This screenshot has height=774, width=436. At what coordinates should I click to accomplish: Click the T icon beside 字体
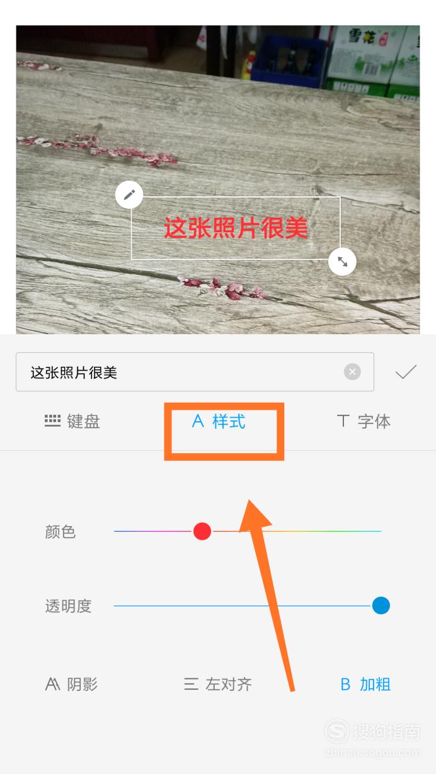343,421
